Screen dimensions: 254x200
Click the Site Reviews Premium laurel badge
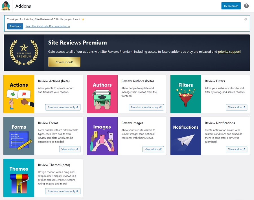24,52
